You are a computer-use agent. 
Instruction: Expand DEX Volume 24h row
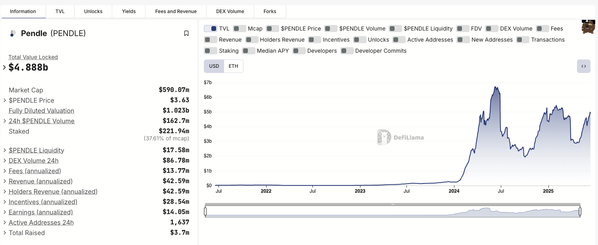(4, 161)
